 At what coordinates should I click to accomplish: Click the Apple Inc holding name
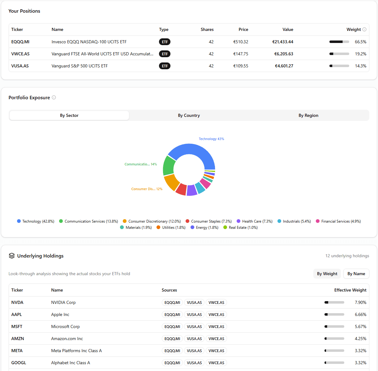[60, 314]
